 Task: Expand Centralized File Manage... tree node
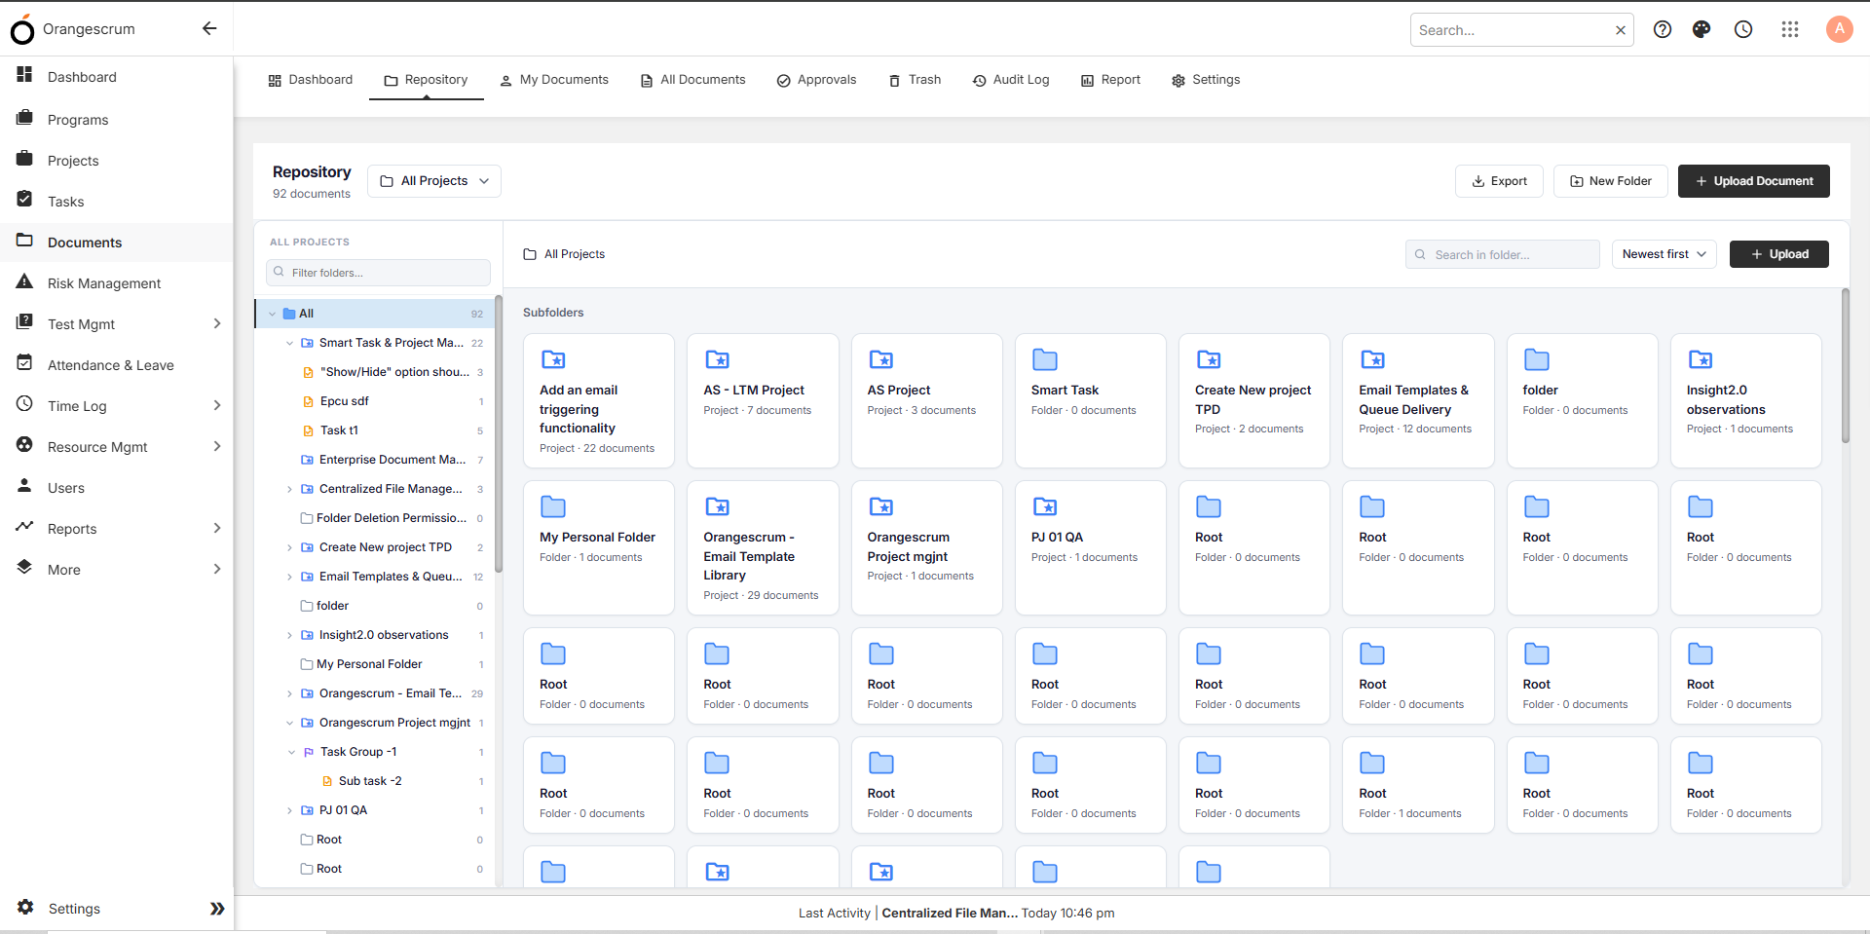click(x=289, y=489)
